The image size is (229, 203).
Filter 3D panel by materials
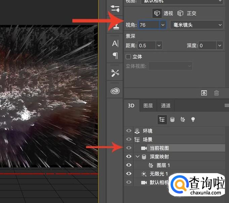tap(183, 119)
